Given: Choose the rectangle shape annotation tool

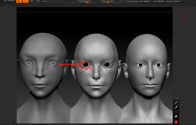Looking at the screenshot, I should [176, 112].
